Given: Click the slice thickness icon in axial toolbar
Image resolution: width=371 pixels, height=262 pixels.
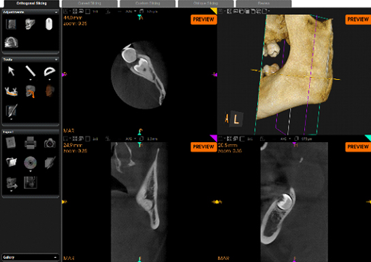Looking at the screenshot, I should [142, 11].
